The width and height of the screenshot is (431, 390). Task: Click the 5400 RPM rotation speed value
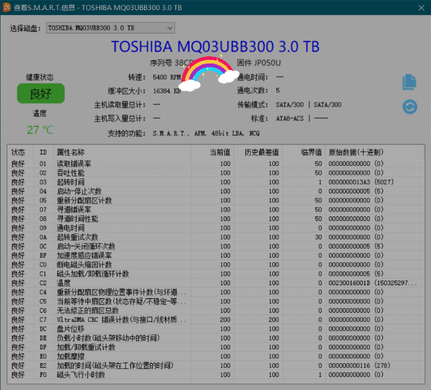click(166, 77)
